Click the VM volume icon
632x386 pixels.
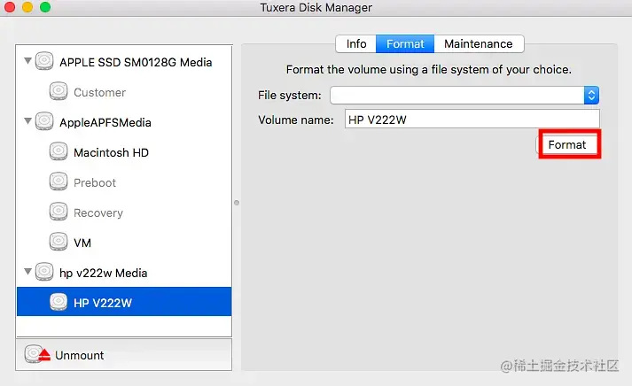click(x=59, y=242)
